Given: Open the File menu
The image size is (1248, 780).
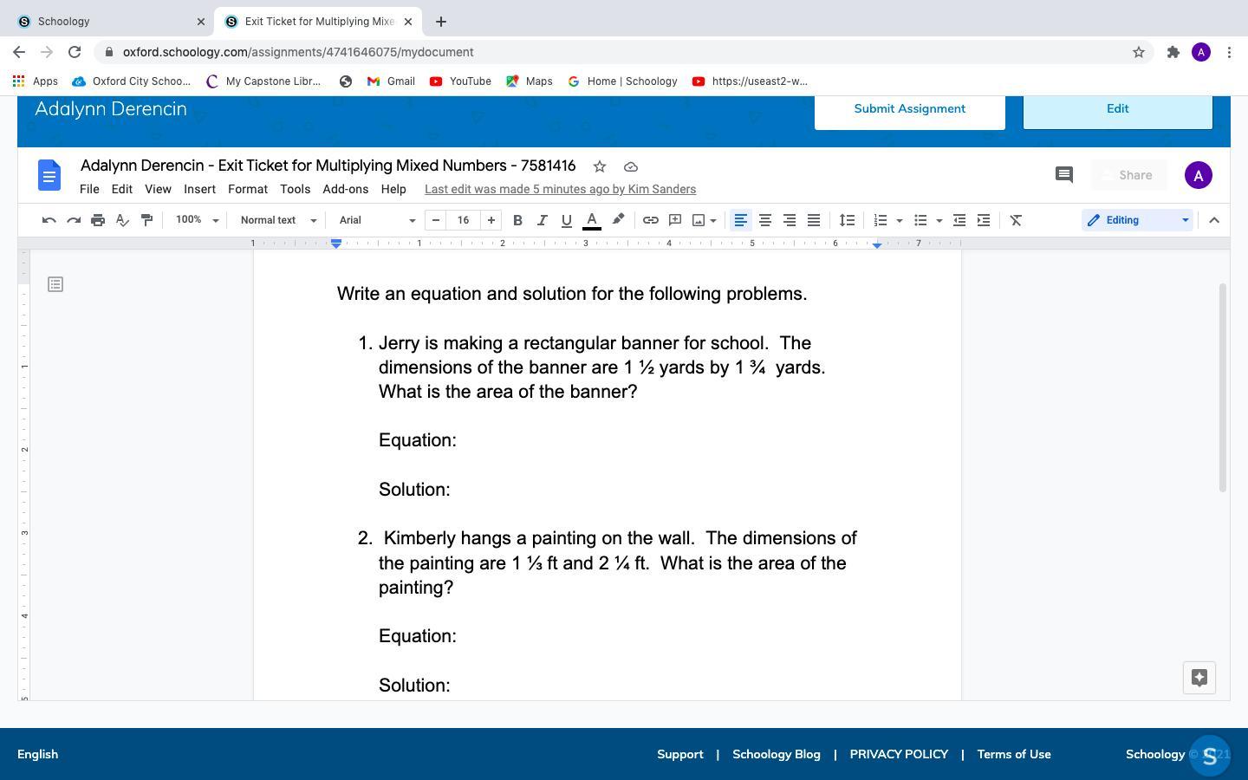Looking at the screenshot, I should 89,189.
